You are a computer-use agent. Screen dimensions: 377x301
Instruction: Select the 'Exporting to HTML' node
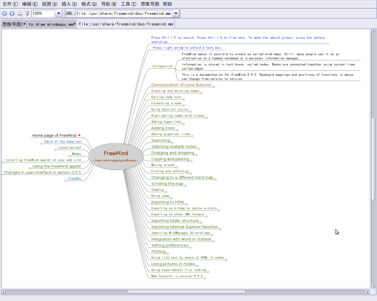[x=168, y=202]
